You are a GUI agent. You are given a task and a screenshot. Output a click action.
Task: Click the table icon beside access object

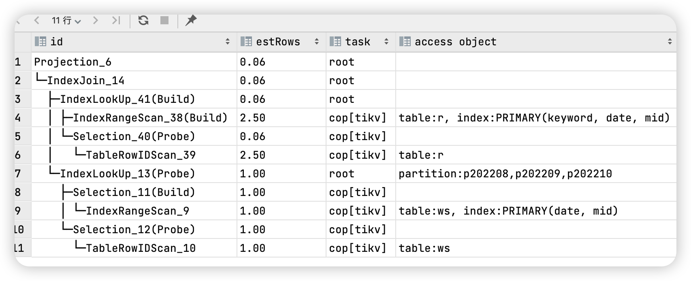(x=405, y=41)
